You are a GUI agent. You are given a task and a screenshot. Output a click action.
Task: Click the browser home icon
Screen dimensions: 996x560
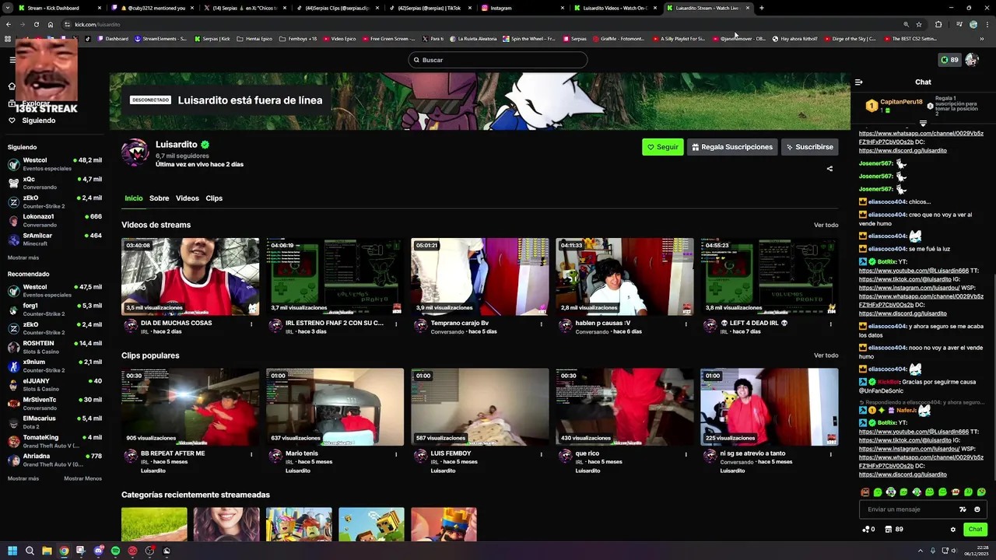tap(51, 24)
